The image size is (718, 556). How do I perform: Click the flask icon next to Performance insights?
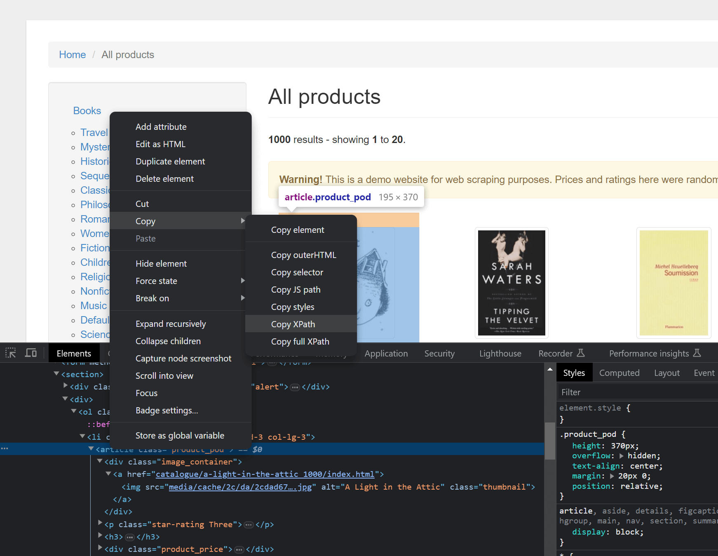pos(697,353)
